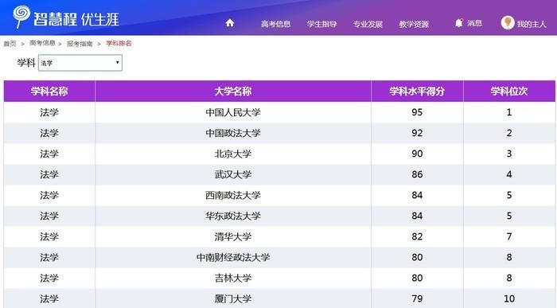
Task: Open the 高考信息 menu
Action: coord(275,24)
